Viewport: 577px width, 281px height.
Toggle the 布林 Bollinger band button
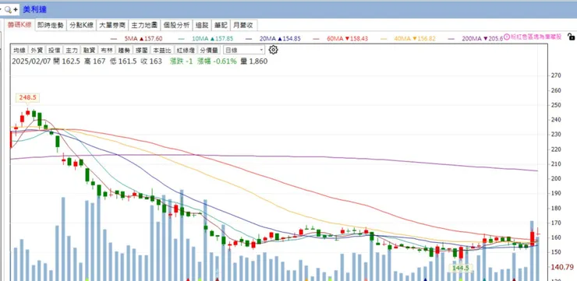pos(106,51)
